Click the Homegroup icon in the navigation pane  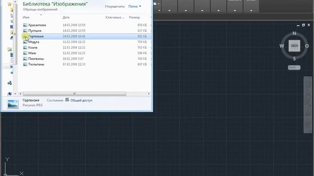(9, 83)
